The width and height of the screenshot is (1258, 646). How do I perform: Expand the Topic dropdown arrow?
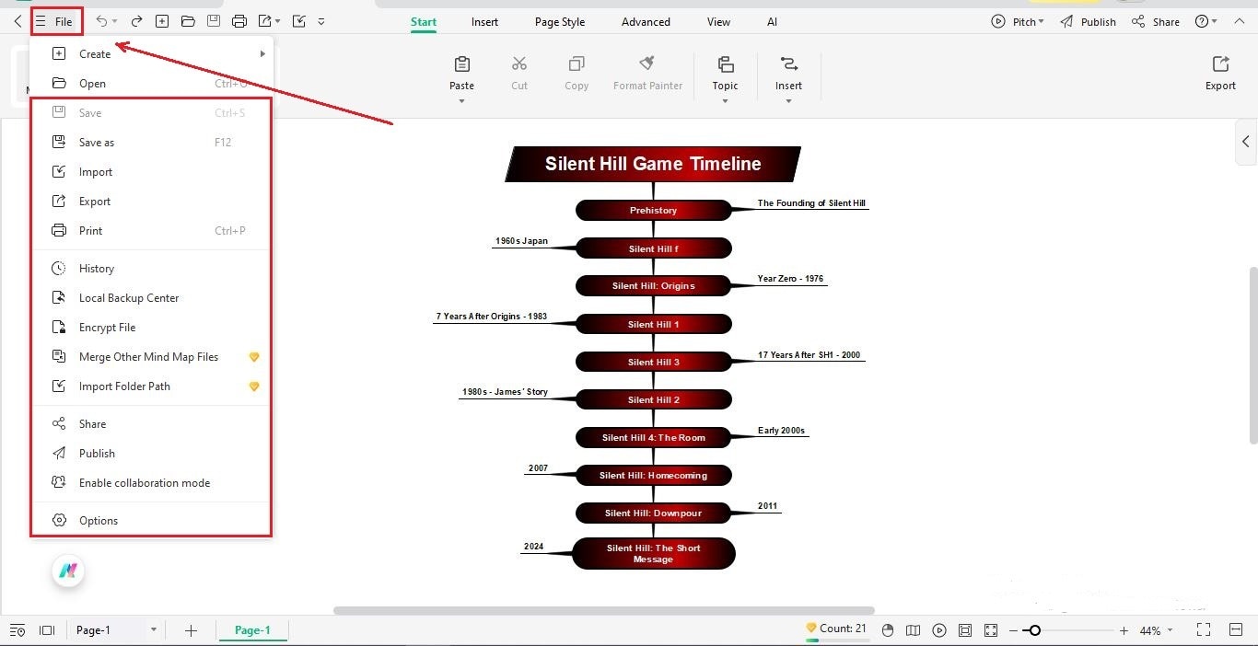(x=725, y=98)
